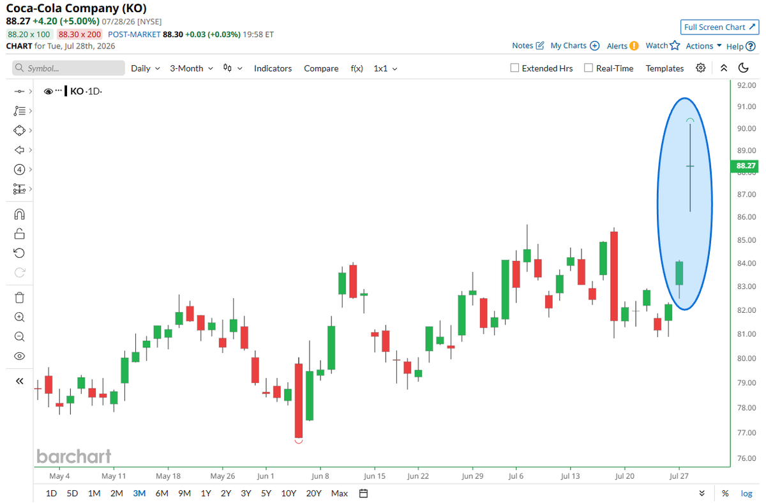This screenshot has width=766, height=503.
Task: Toggle KO series visibility eye in legend
Action: (x=48, y=91)
